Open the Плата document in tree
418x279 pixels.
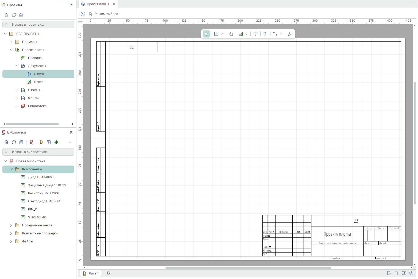point(38,82)
